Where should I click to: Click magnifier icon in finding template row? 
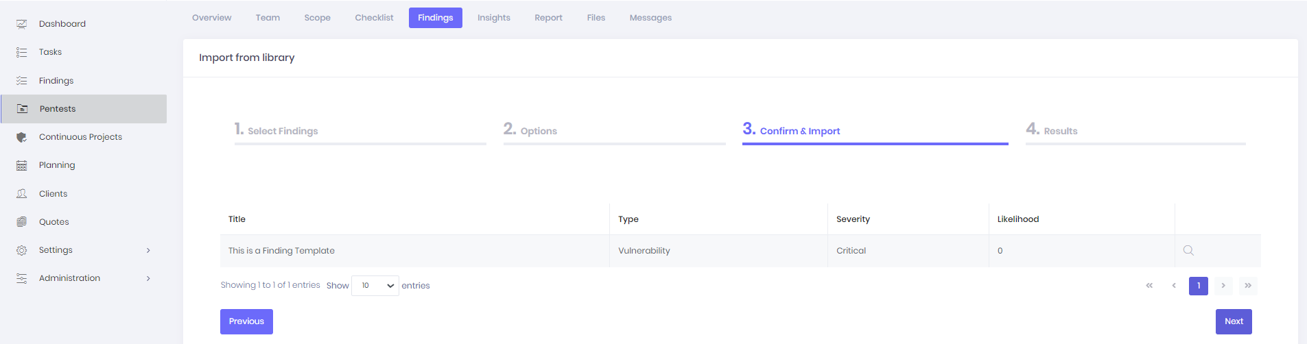coord(1188,251)
